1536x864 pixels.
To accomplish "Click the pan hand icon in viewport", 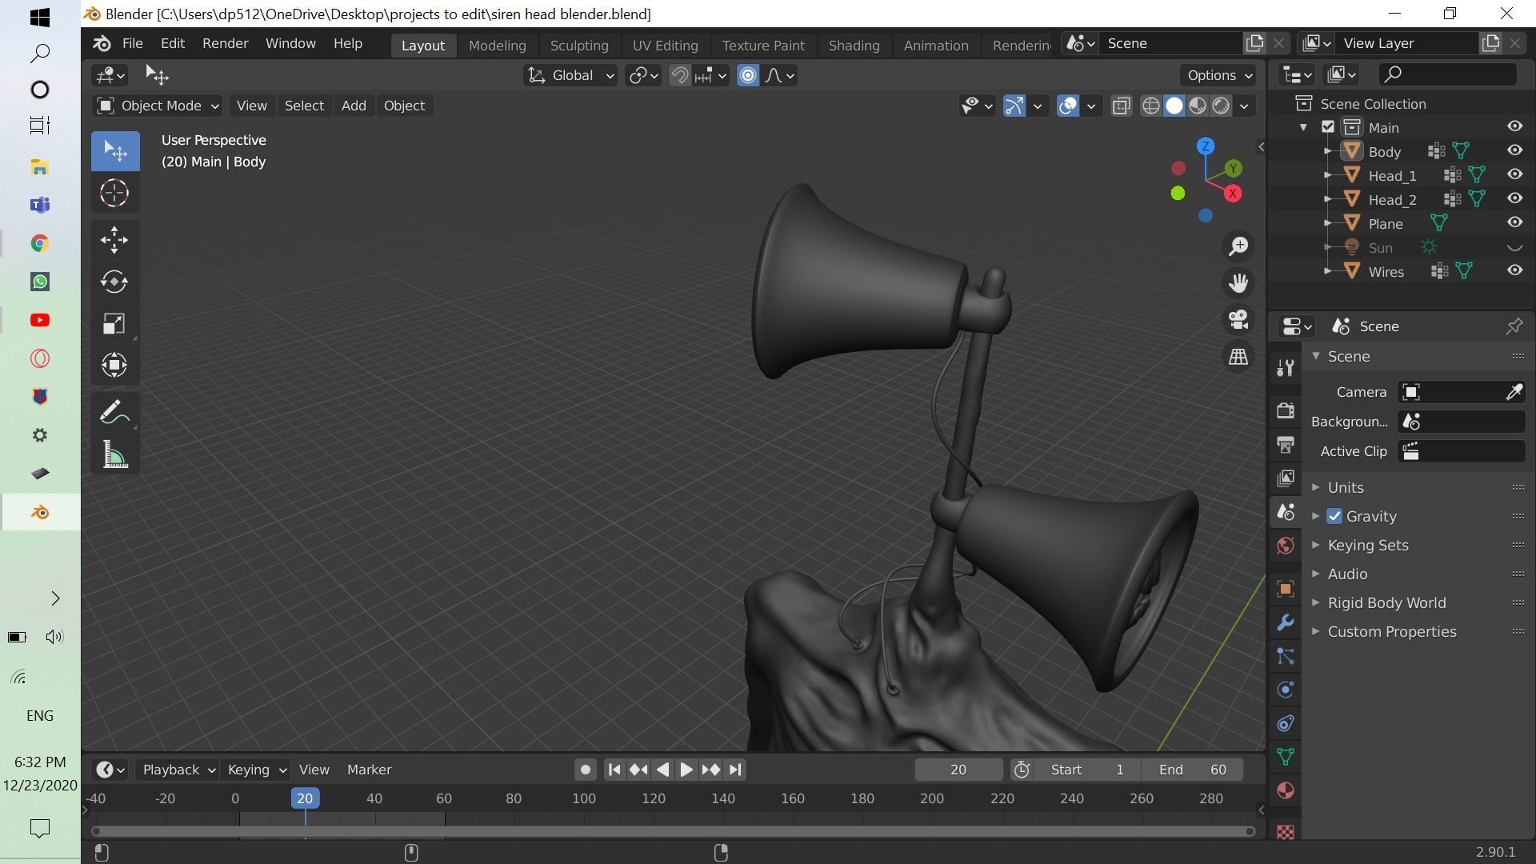I will (x=1238, y=282).
